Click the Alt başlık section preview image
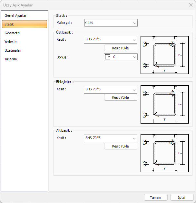196x203 pixels. point(164,153)
